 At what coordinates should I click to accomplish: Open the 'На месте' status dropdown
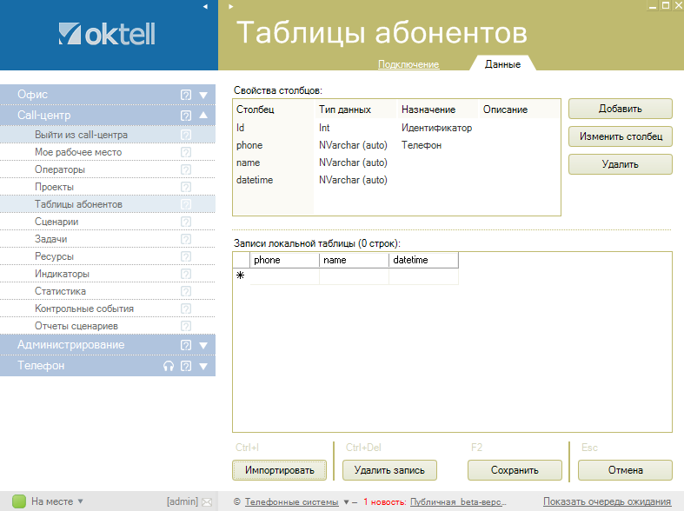click(x=80, y=501)
